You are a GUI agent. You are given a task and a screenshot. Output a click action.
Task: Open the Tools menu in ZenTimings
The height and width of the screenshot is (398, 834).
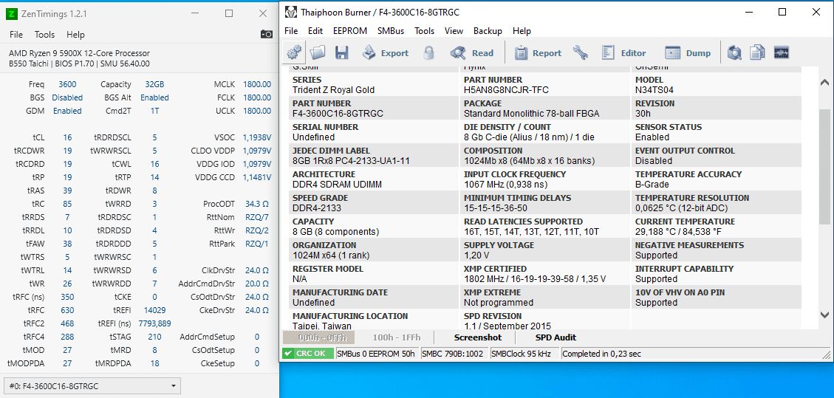44,35
